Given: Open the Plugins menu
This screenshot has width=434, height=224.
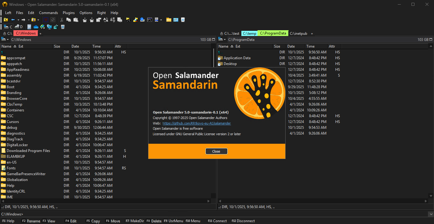Looking at the screenshot, I should [69, 13].
